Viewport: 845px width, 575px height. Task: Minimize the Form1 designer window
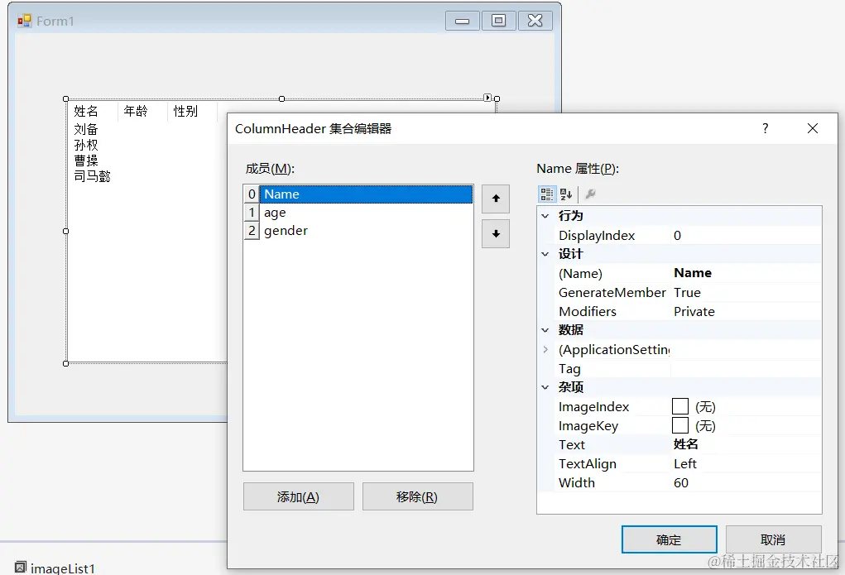point(463,21)
